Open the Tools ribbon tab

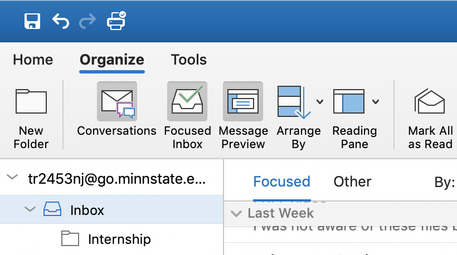point(188,60)
